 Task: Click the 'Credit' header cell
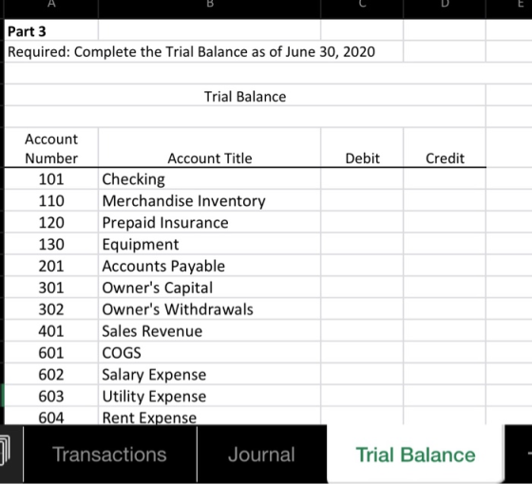pos(445,148)
